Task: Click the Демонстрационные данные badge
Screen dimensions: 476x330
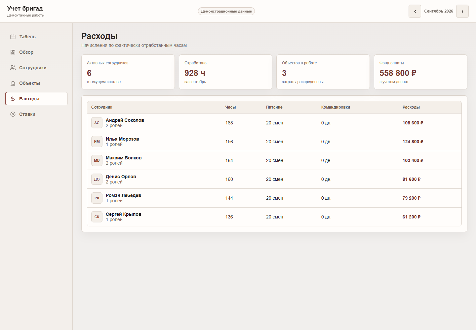Action: pos(226,11)
